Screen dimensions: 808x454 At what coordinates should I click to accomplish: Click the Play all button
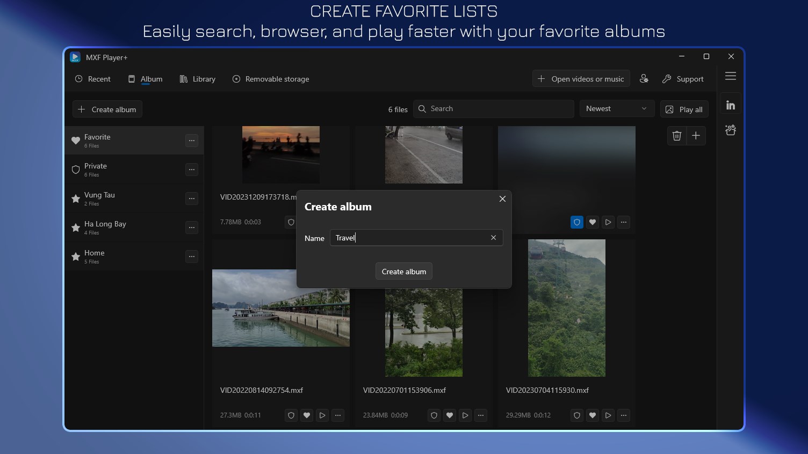click(x=684, y=109)
